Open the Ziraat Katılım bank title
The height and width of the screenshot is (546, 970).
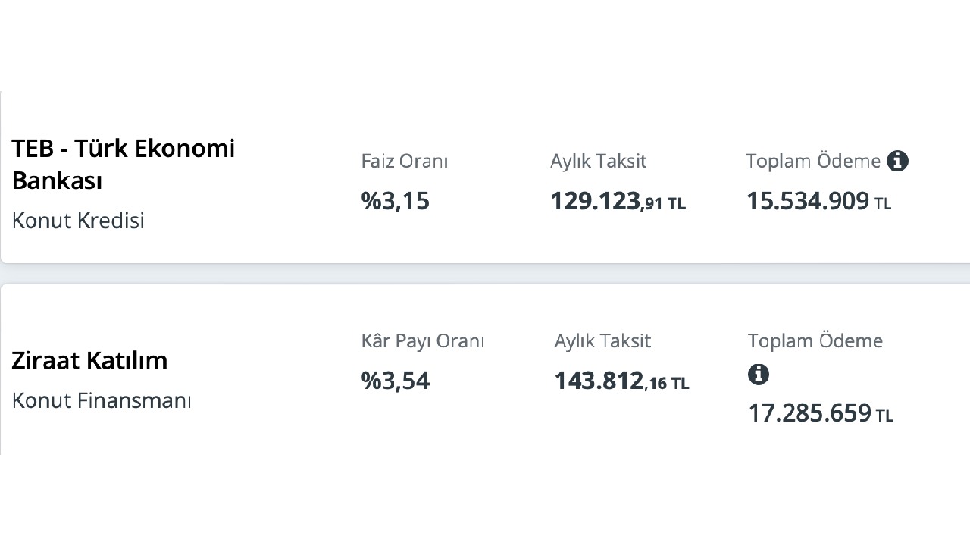point(89,361)
